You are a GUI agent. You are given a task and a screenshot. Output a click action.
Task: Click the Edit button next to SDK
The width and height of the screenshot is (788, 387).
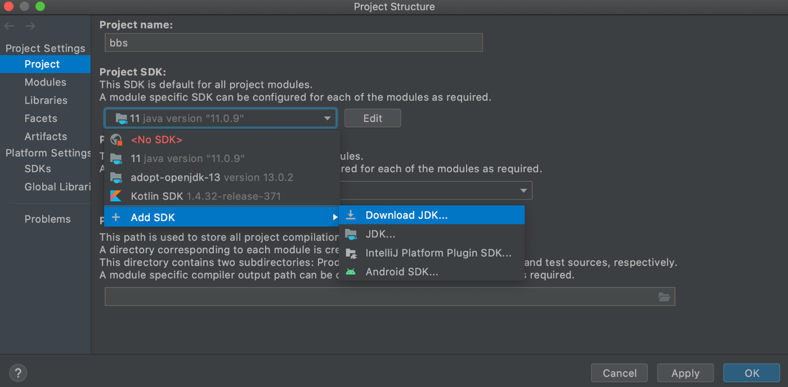[x=373, y=119]
